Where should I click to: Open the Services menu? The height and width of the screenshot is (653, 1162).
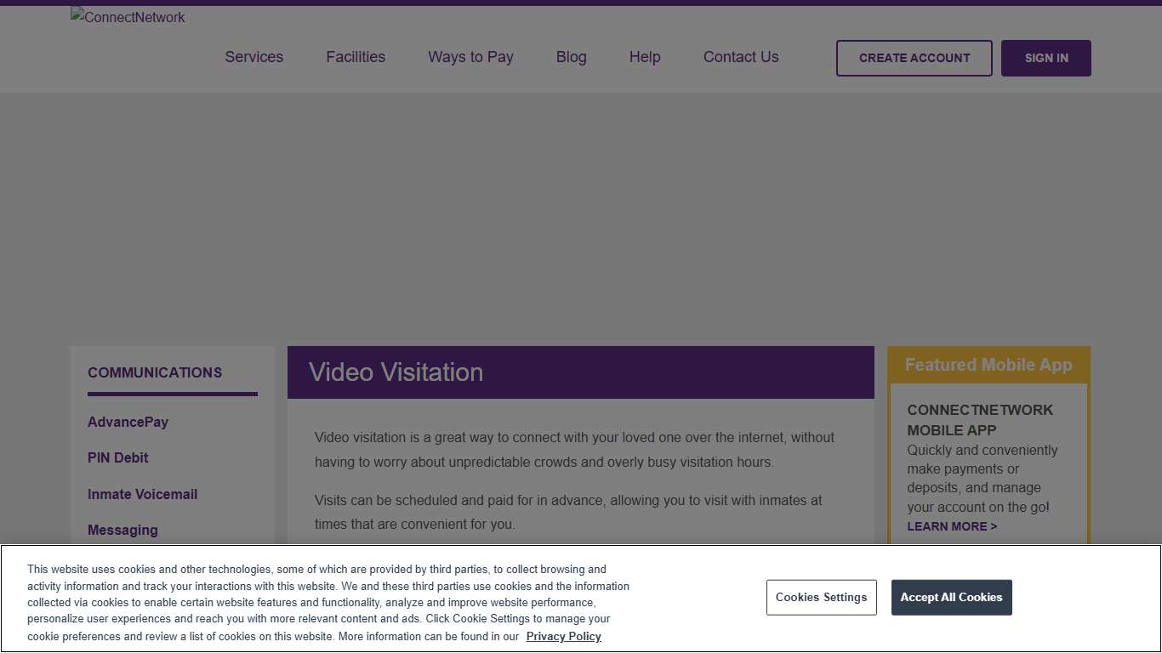pyautogui.click(x=253, y=57)
